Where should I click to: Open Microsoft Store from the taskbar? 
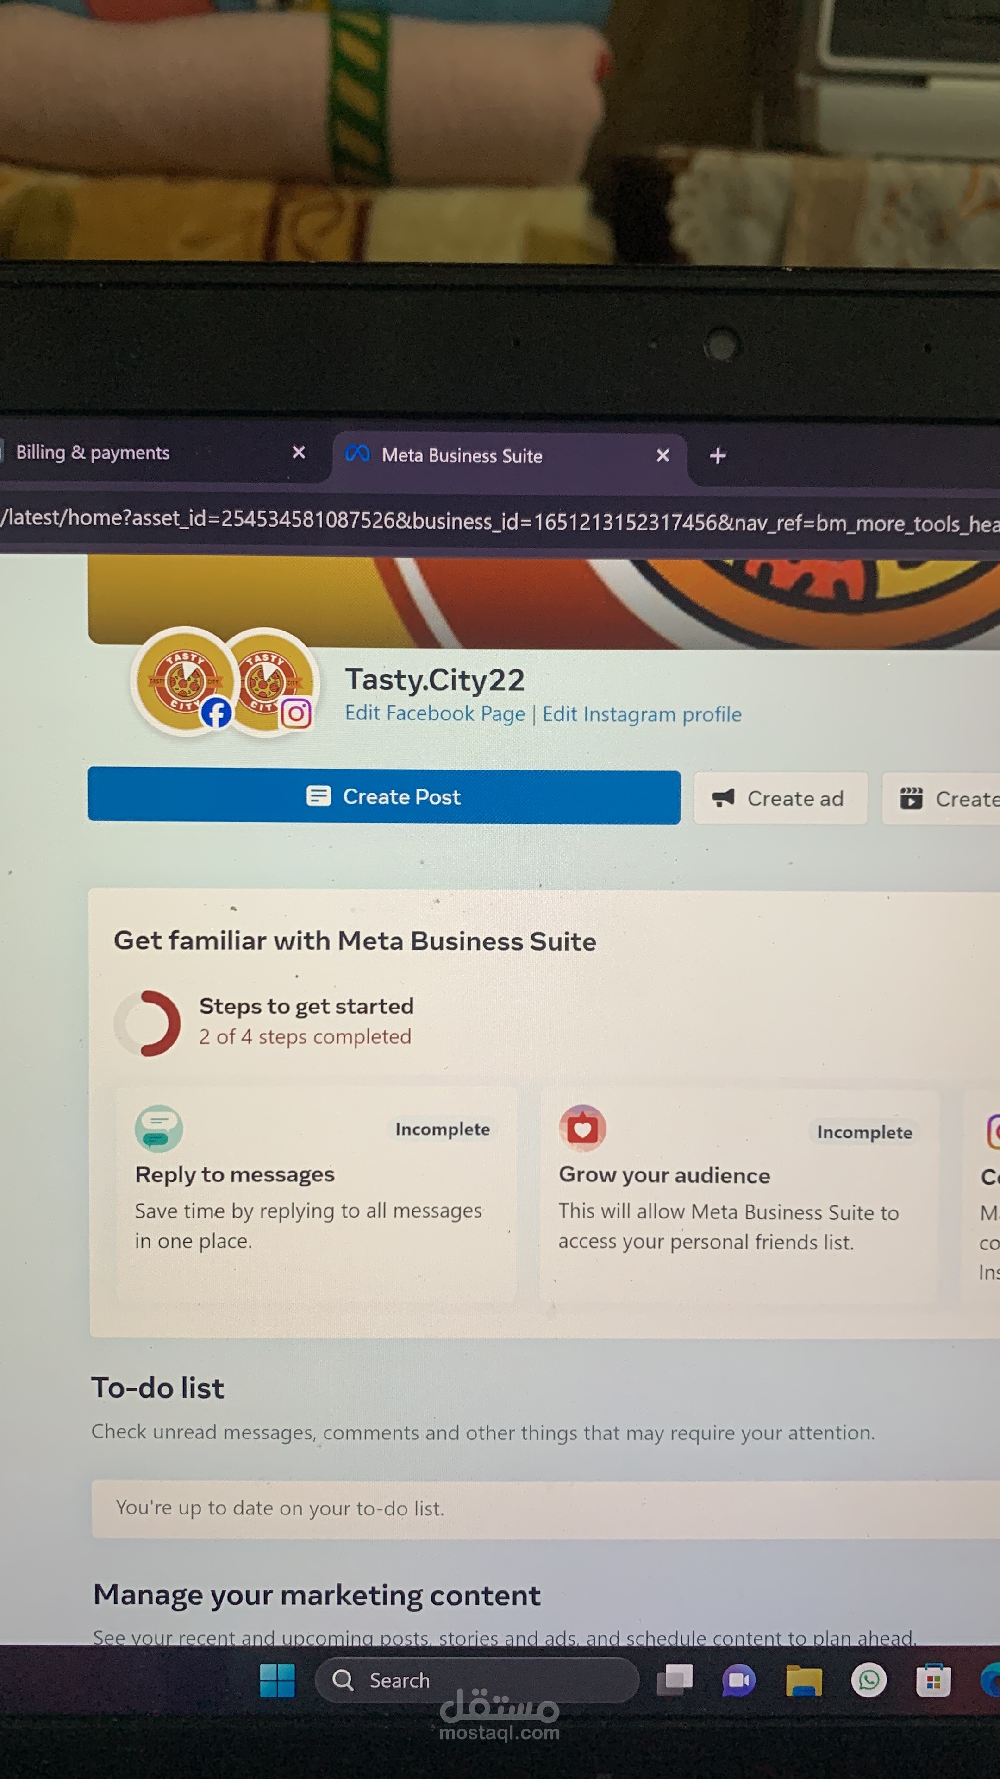point(933,1681)
